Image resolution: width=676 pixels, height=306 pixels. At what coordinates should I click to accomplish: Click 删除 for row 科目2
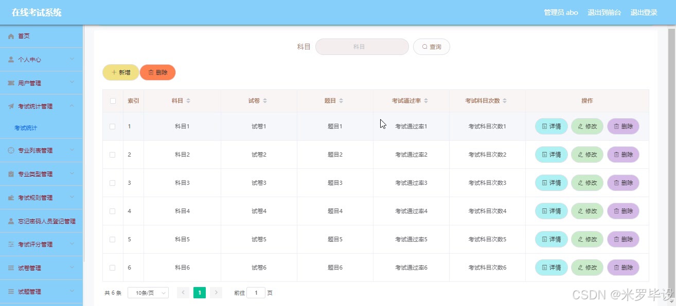click(x=623, y=155)
